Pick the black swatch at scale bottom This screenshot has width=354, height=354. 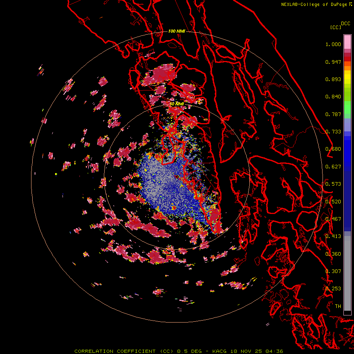click(x=347, y=313)
